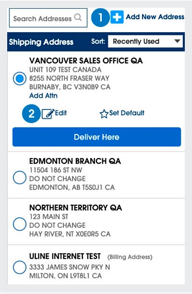Select the Vancouver Sales Office QA radio button
This screenshot has width=192, height=294.
[20, 78]
